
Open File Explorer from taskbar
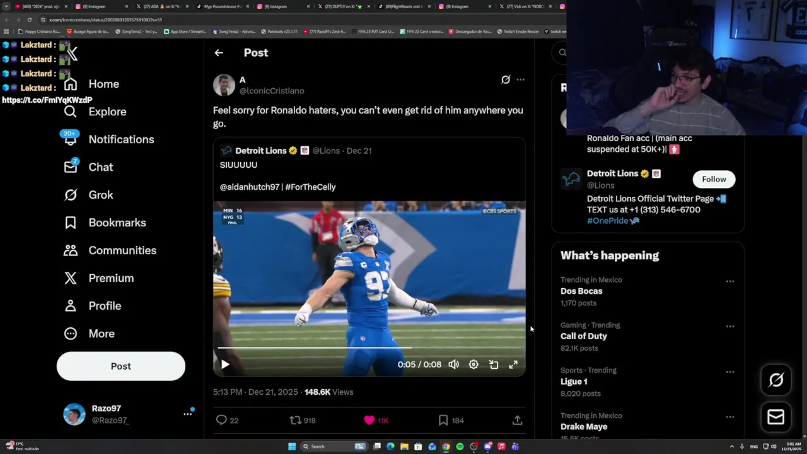(x=404, y=446)
